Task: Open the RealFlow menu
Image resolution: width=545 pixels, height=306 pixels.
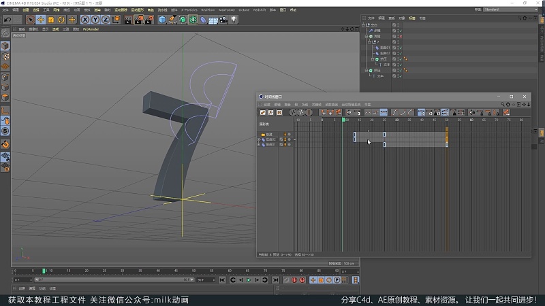Action: point(208,10)
